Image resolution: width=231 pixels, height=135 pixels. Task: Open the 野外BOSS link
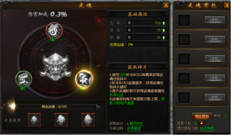[136, 124]
